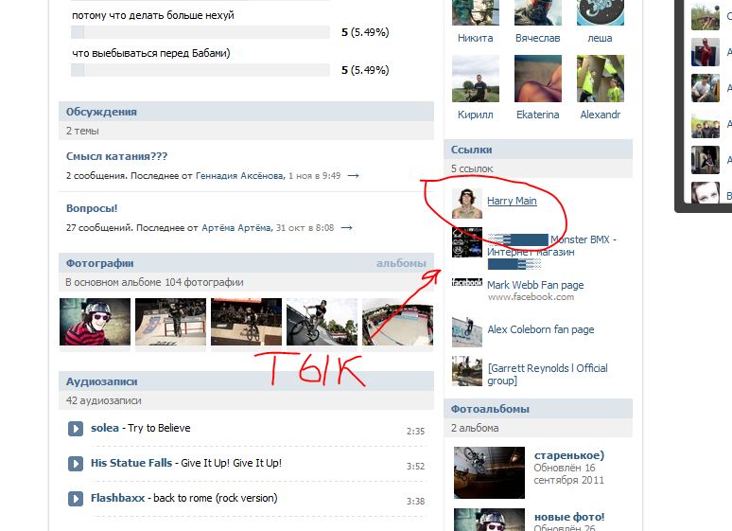Play Flashbaxx back to rome track

(x=75, y=499)
